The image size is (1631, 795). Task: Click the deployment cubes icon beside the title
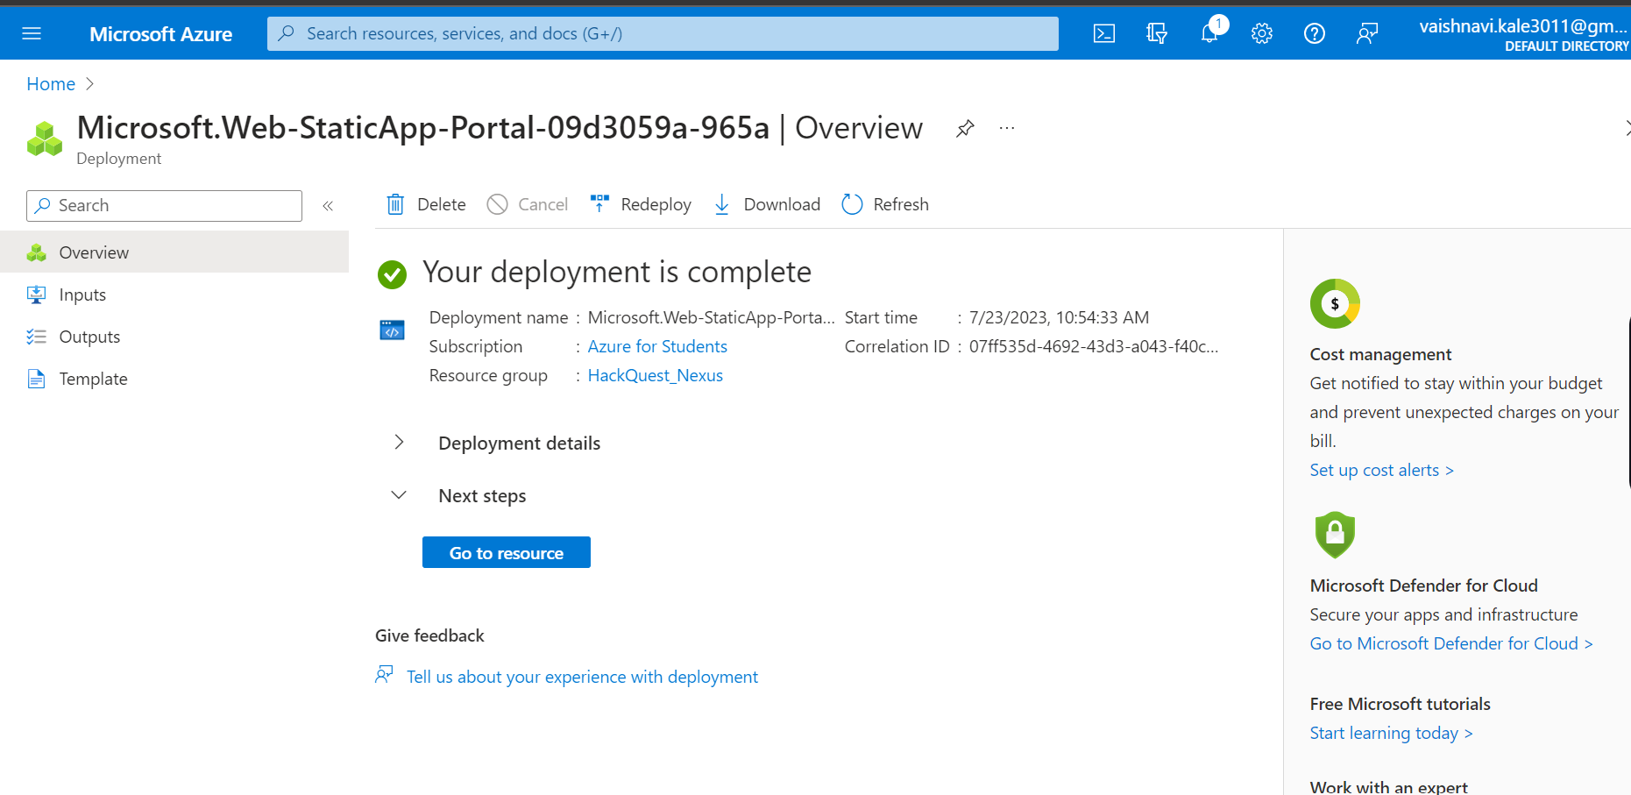coord(45,139)
